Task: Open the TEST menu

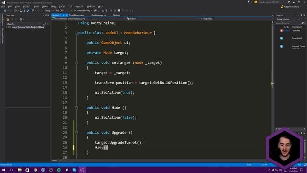Action: [x=70, y=6]
